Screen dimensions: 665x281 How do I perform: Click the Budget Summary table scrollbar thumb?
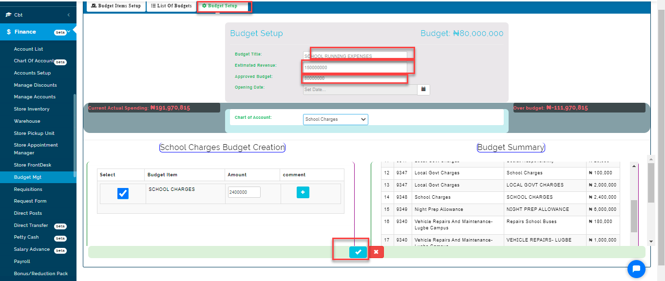point(634,216)
